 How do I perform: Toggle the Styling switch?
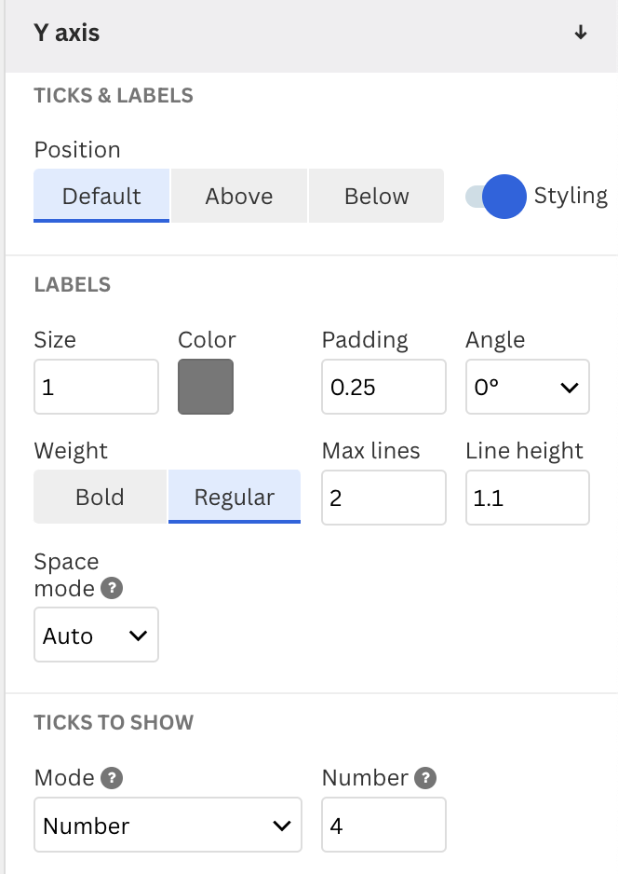(495, 197)
